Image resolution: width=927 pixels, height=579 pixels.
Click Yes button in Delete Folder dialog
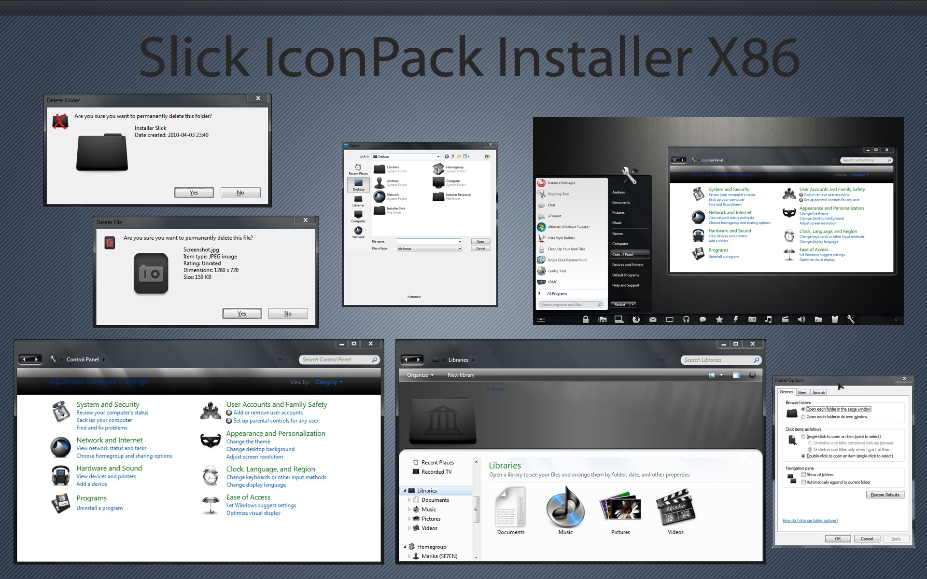(194, 193)
